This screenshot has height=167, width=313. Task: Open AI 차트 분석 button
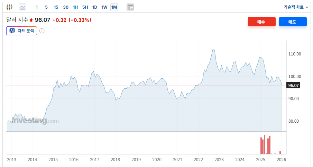(x=21, y=31)
